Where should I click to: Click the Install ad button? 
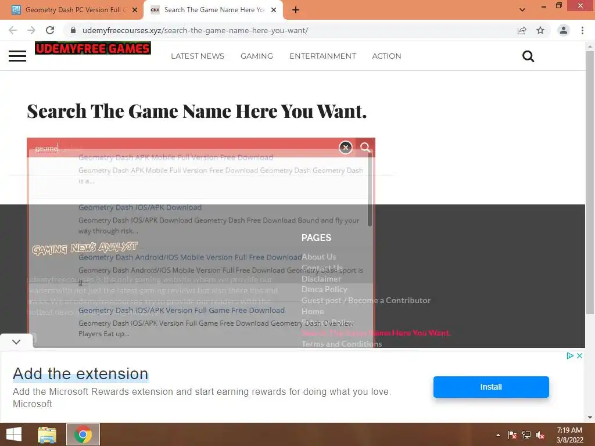point(491,387)
